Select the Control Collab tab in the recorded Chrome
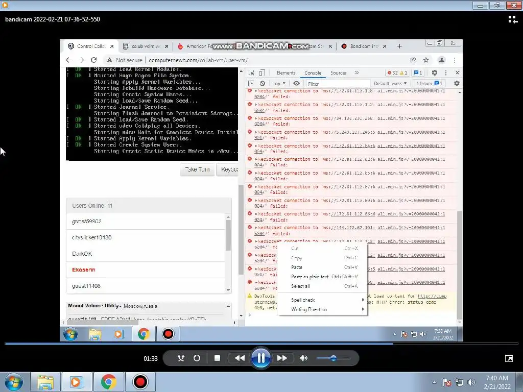The image size is (523, 392). pos(91,46)
